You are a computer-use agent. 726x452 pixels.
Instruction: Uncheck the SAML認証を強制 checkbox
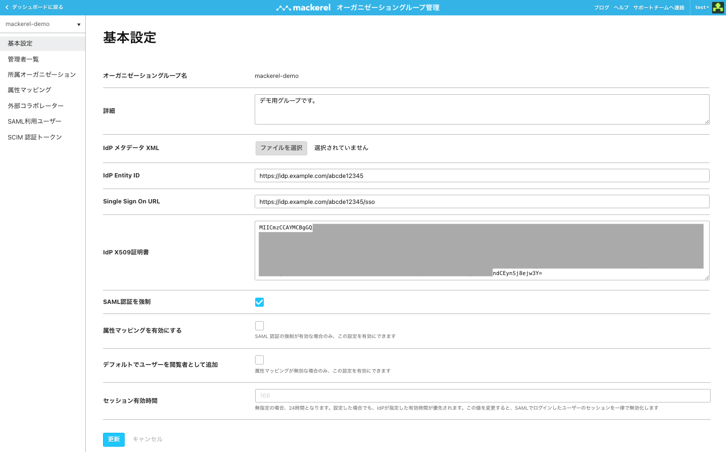259,302
